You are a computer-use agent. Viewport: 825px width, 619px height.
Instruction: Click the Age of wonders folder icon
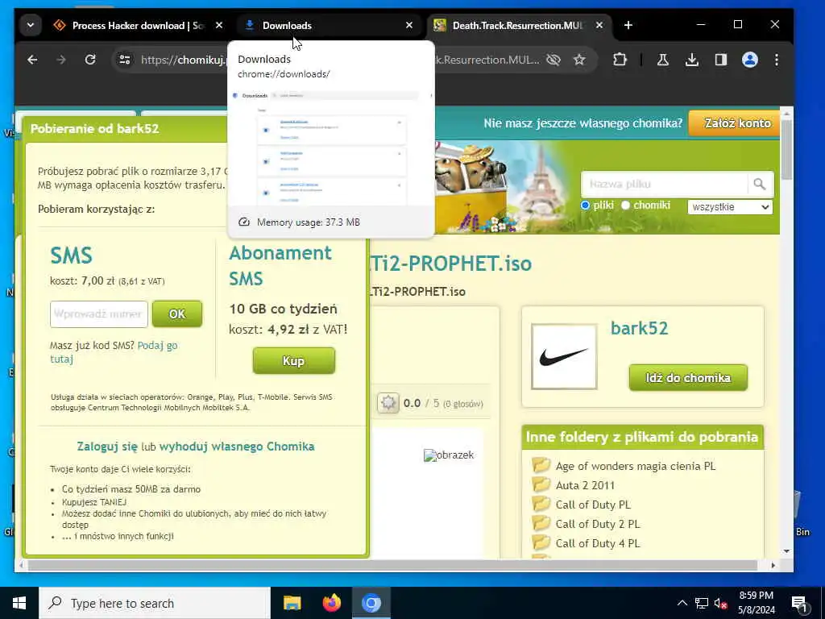tap(541, 465)
